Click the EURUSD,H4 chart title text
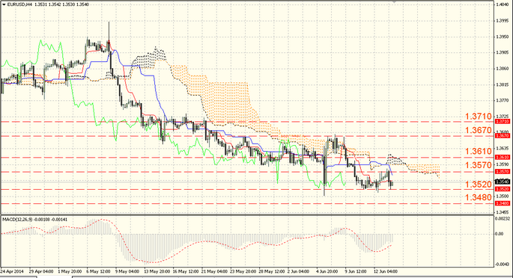This screenshot has width=513, height=278. point(19,4)
